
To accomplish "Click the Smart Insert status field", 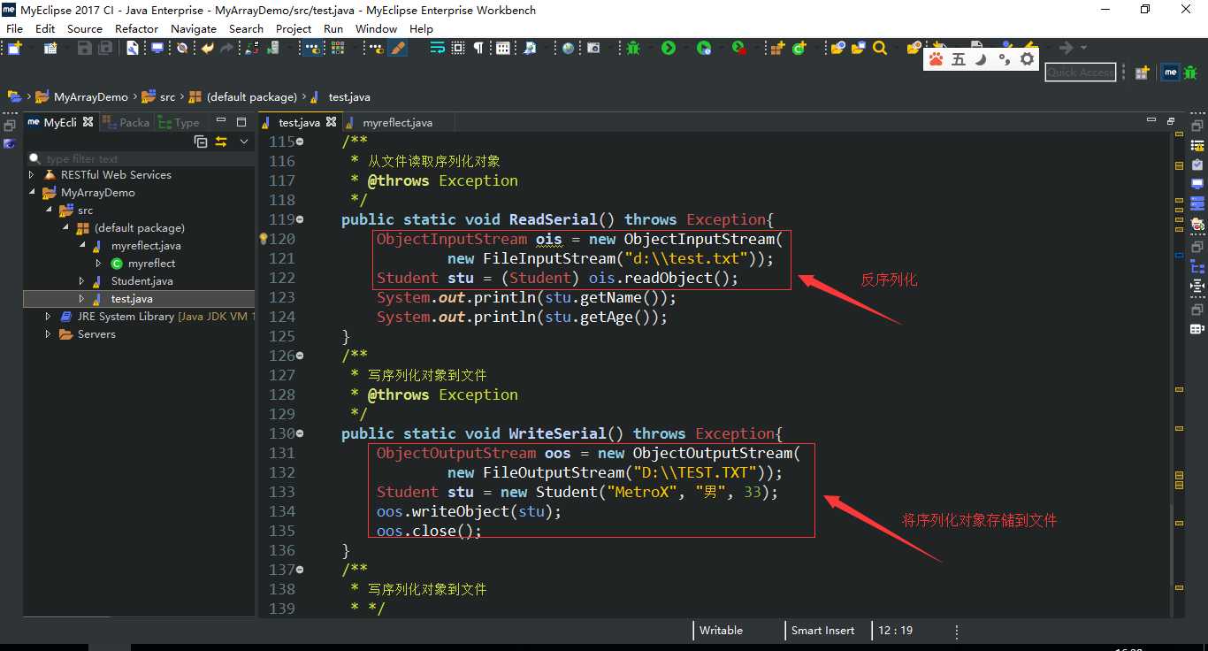I will tap(822, 631).
